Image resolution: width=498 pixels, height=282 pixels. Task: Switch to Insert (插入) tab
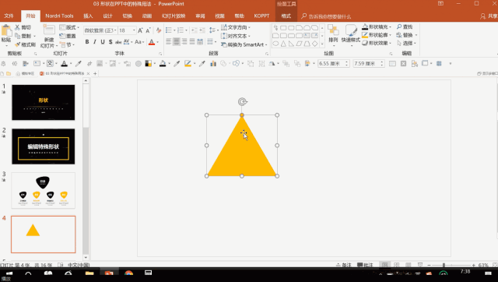[x=88, y=16]
